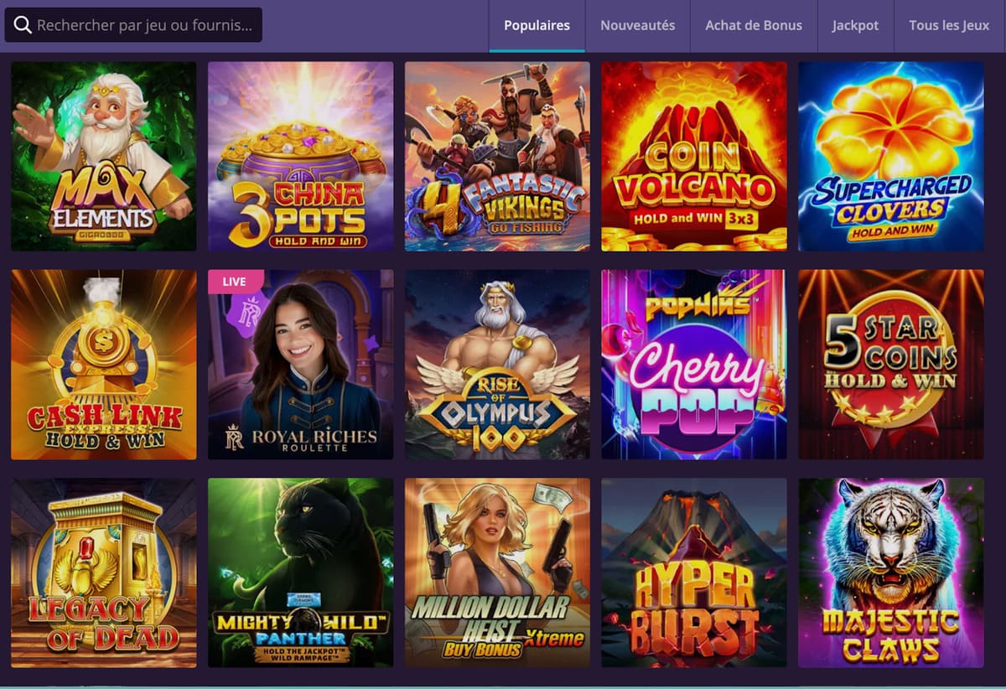Open Million Dollar Heist Xtreme

click(497, 572)
